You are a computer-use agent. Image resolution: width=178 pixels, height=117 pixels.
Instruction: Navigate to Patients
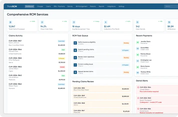tap(93, 6)
